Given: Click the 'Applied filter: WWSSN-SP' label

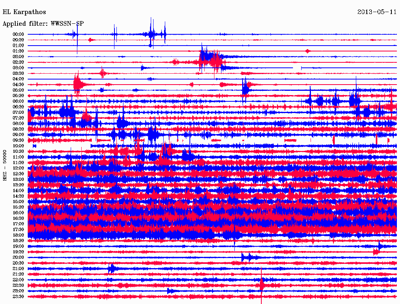Looking at the screenshot, I should pyautogui.click(x=43, y=24).
